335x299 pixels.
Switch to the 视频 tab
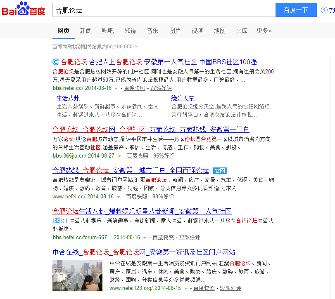[197, 31]
